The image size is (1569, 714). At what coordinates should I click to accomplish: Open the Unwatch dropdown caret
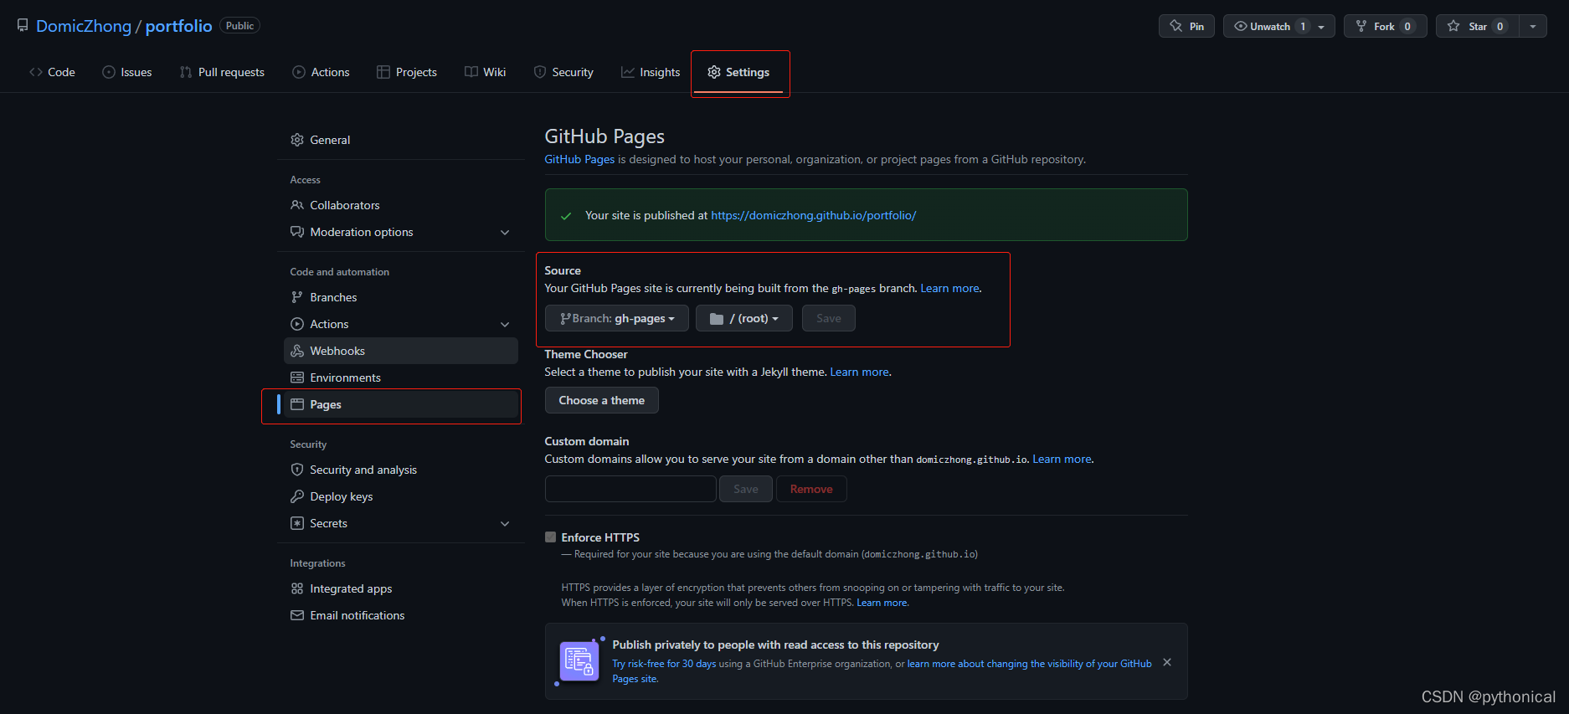[x=1322, y=26]
